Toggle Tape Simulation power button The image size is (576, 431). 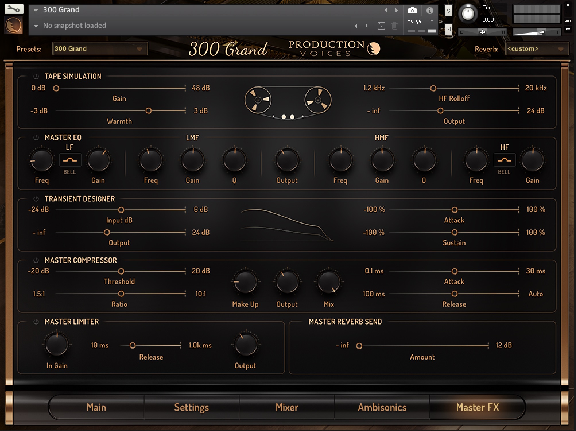(x=36, y=77)
